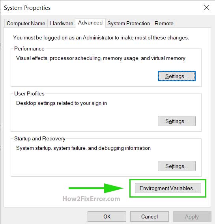Image resolution: width=215 pixels, height=224 pixels.
Task: Click the green arrow annotation
Action: click(96, 188)
